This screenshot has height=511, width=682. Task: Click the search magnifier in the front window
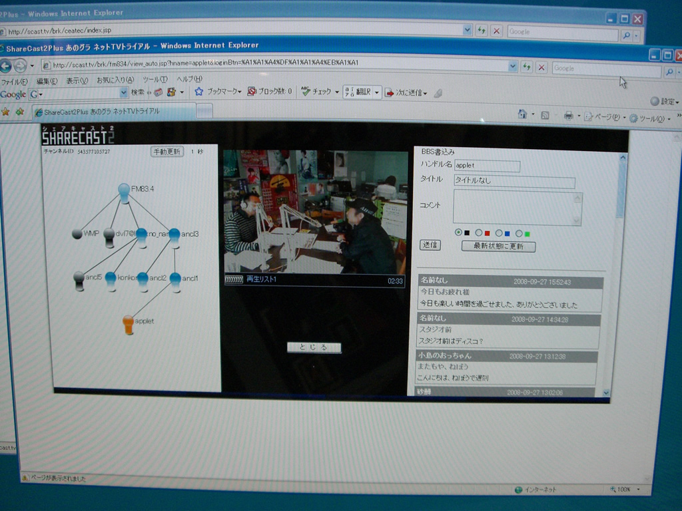click(x=669, y=72)
